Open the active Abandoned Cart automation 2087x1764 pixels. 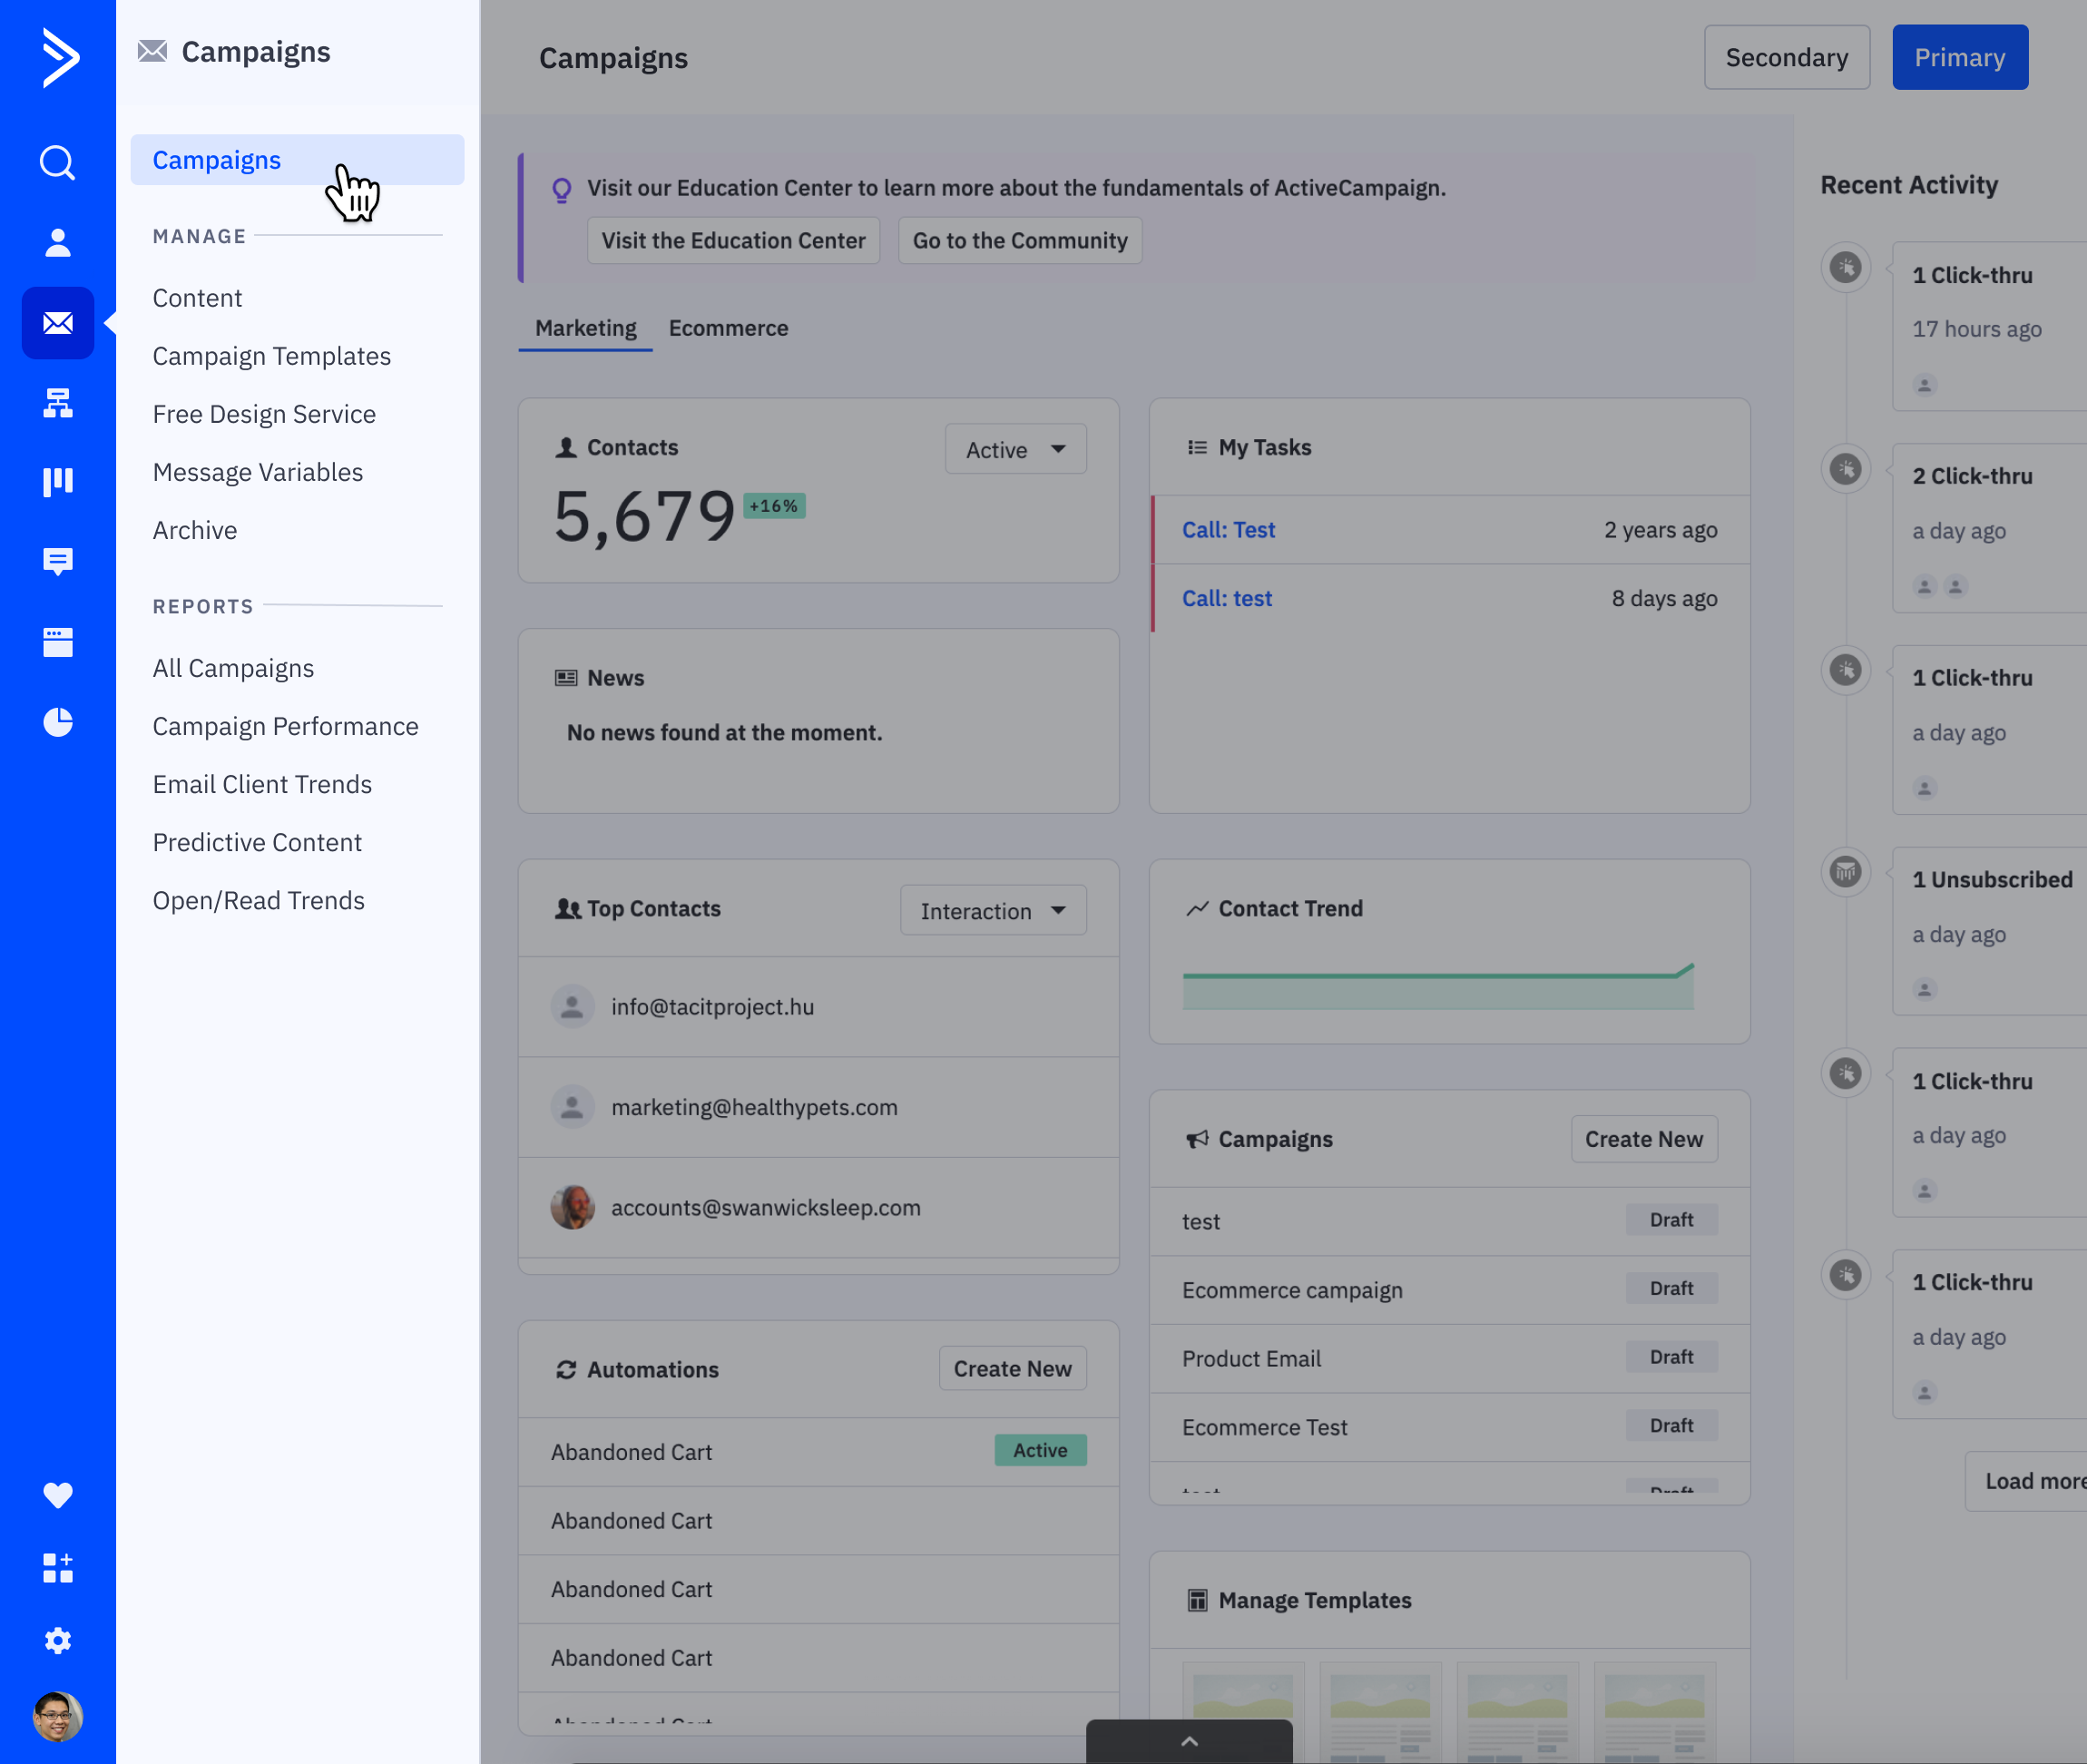coord(818,1451)
